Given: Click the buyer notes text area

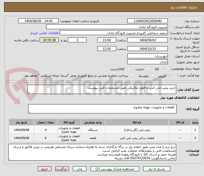Looking at the screenshot, I should pyautogui.click(x=92, y=152).
